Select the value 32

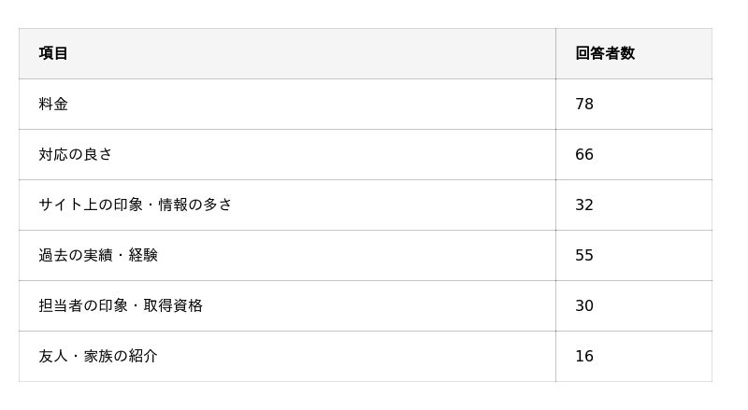[x=584, y=205]
